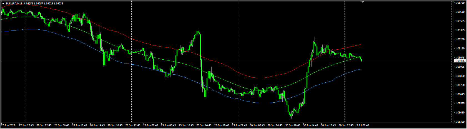Click price scale value 1.08965
467x129 pixels.
[460, 67]
